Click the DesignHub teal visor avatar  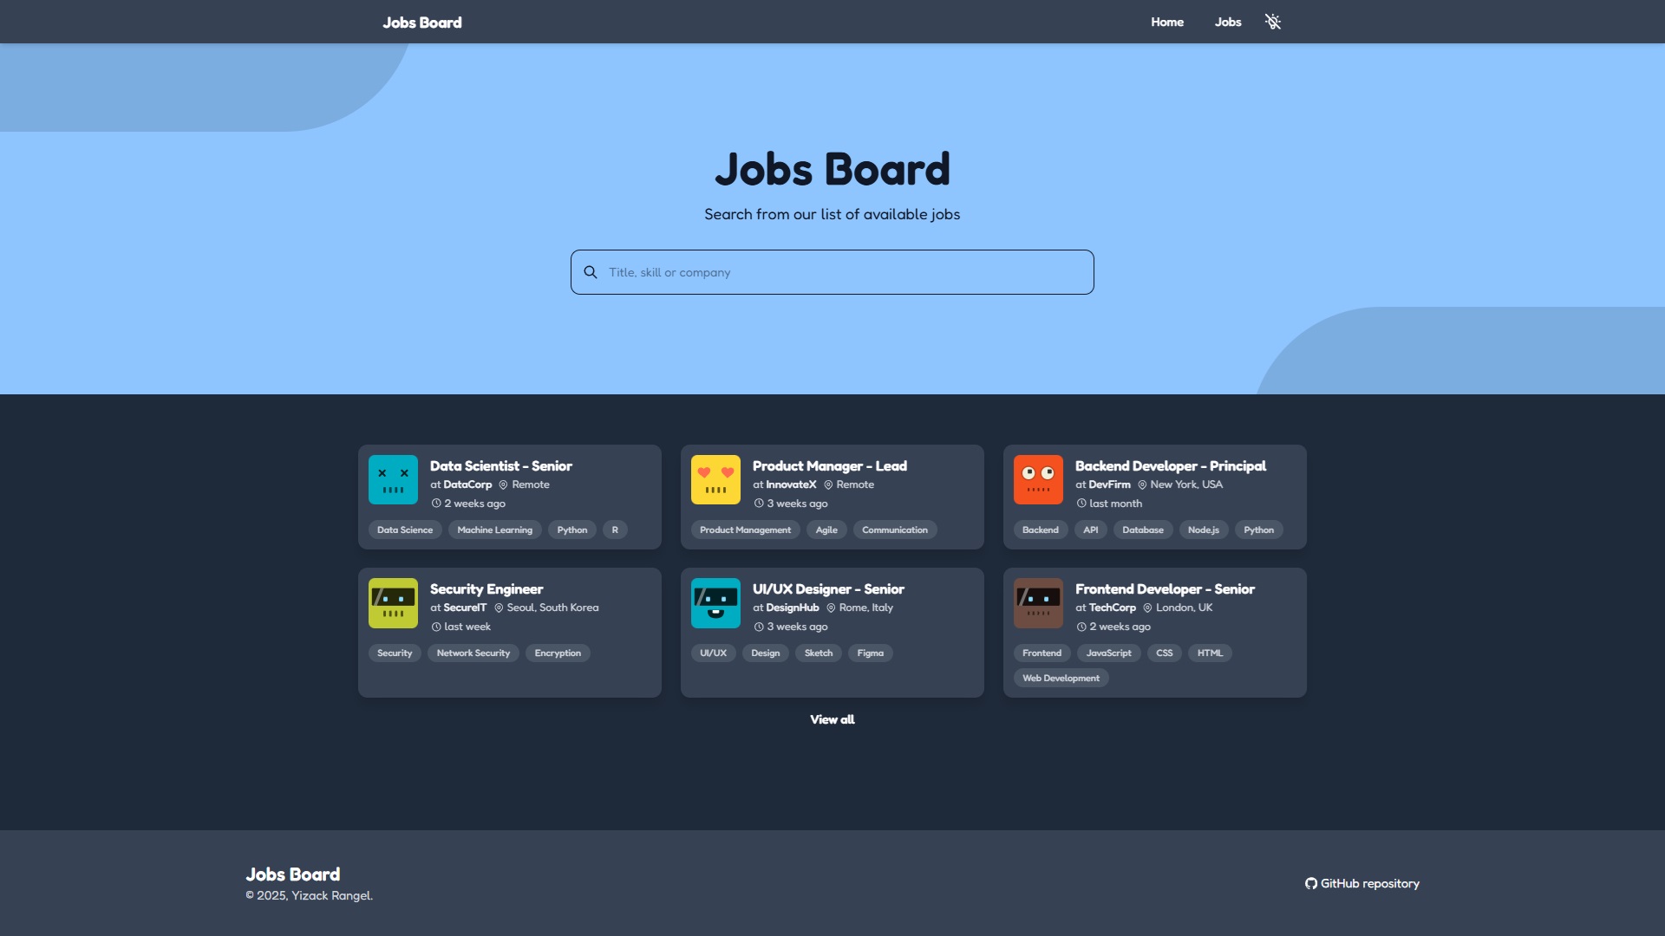click(x=715, y=602)
